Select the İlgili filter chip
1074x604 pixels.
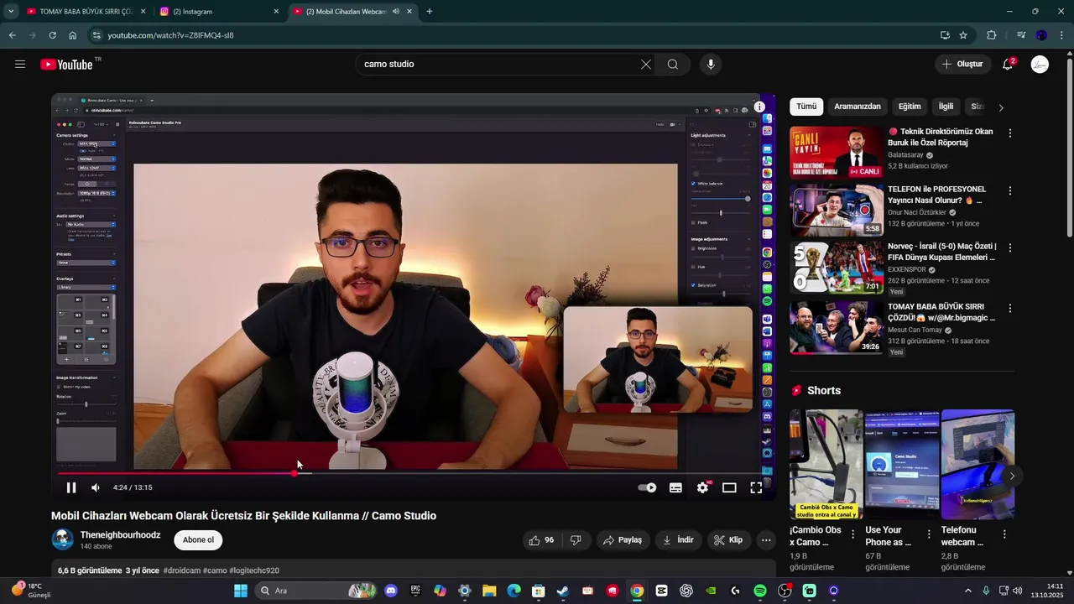point(946,107)
